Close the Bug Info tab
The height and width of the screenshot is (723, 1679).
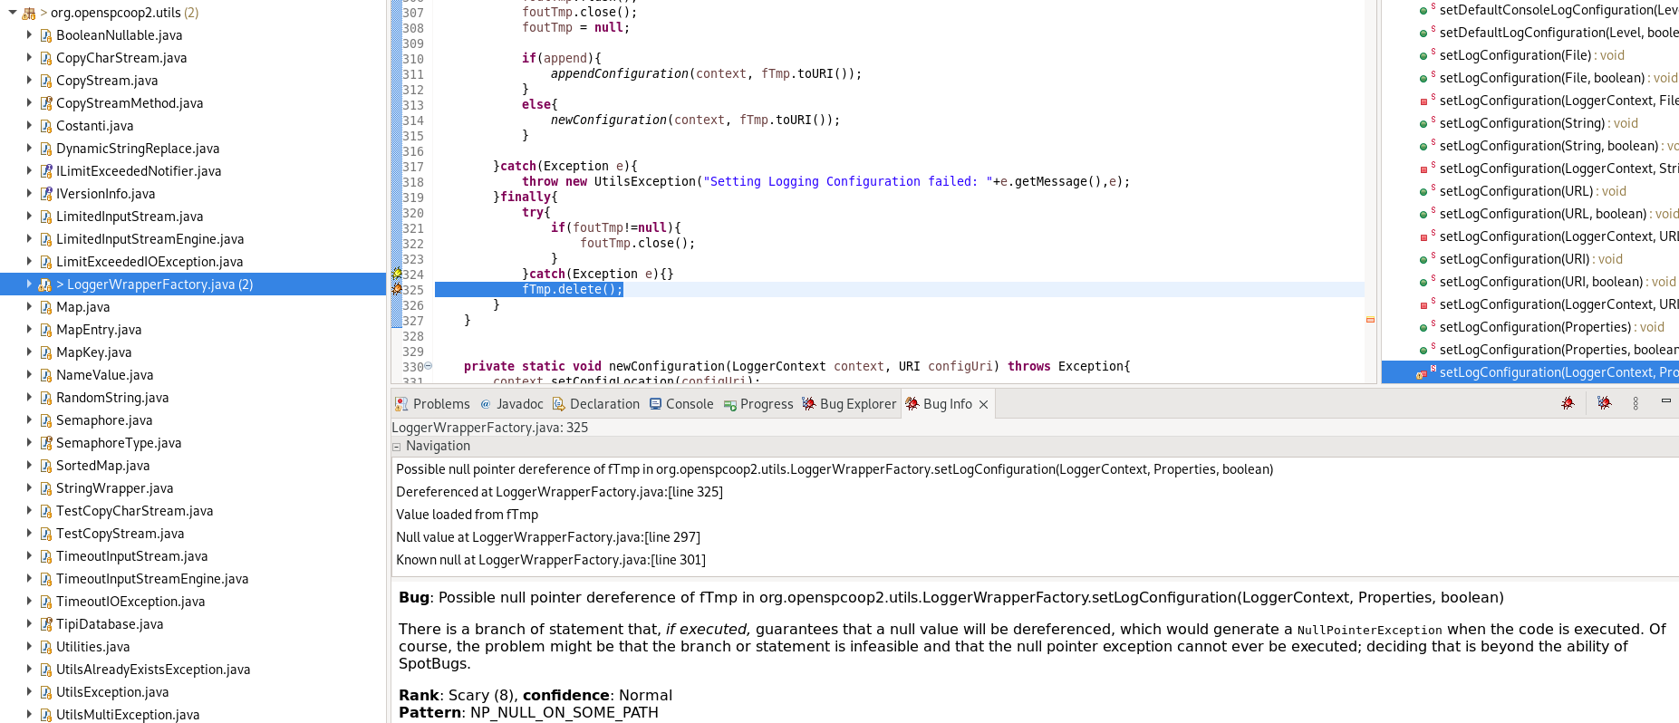point(983,404)
